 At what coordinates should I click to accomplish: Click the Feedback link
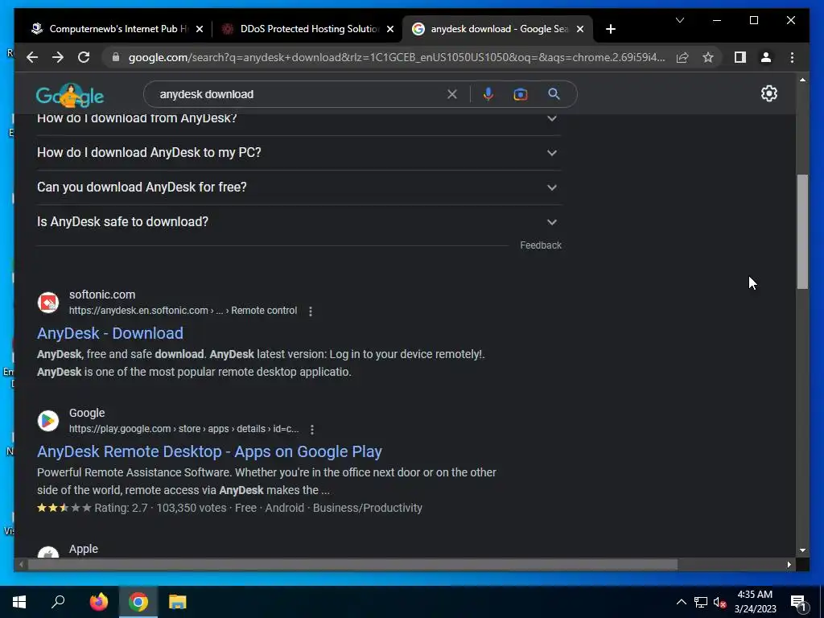(x=541, y=245)
